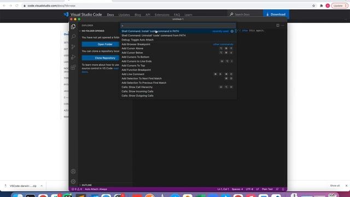Click the VS Code logo on the website
Viewport: 350px width, 197px height.
pos(66,14)
